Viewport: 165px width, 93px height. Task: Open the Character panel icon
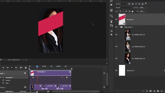[111, 31]
